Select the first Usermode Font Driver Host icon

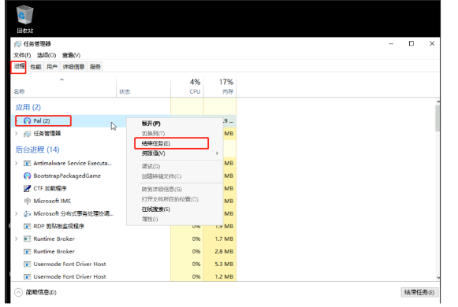tap(27, 264)
